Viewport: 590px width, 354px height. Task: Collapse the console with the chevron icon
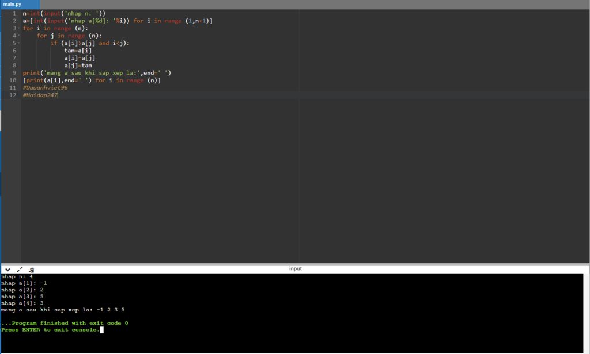click(x=7, y=270)
